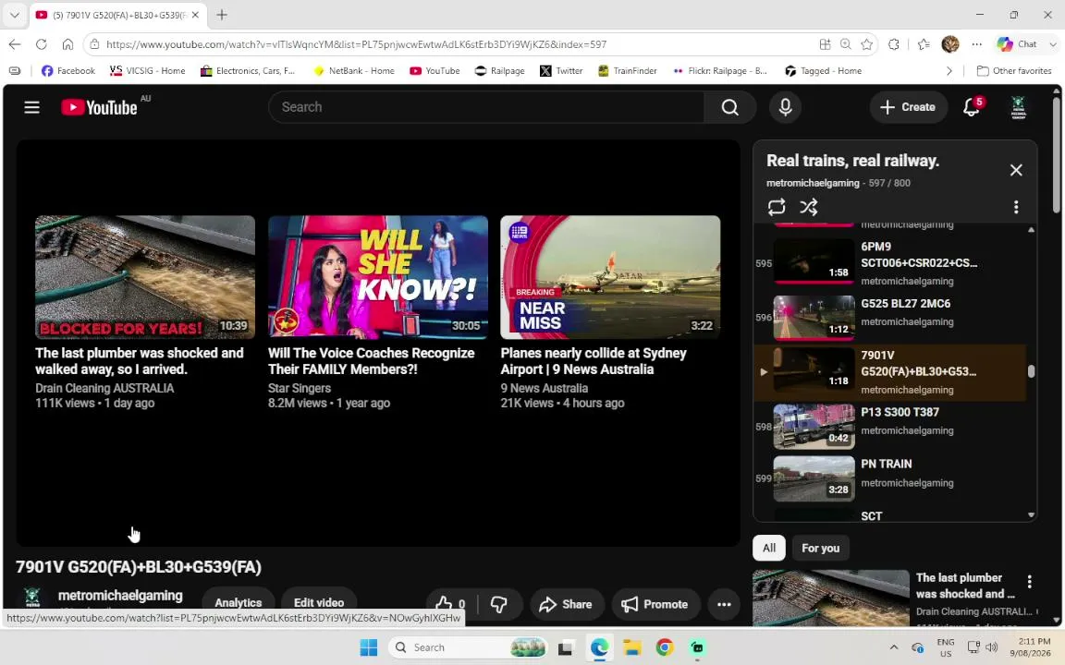Play playlist item G525 BL27 2MC6

click(x=889, y=317)
